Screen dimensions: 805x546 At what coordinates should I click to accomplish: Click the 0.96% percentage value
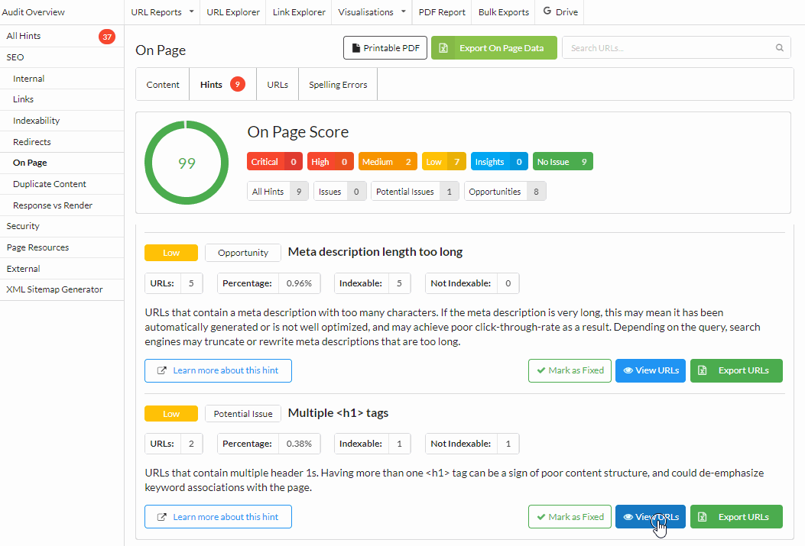coord(300,283)
